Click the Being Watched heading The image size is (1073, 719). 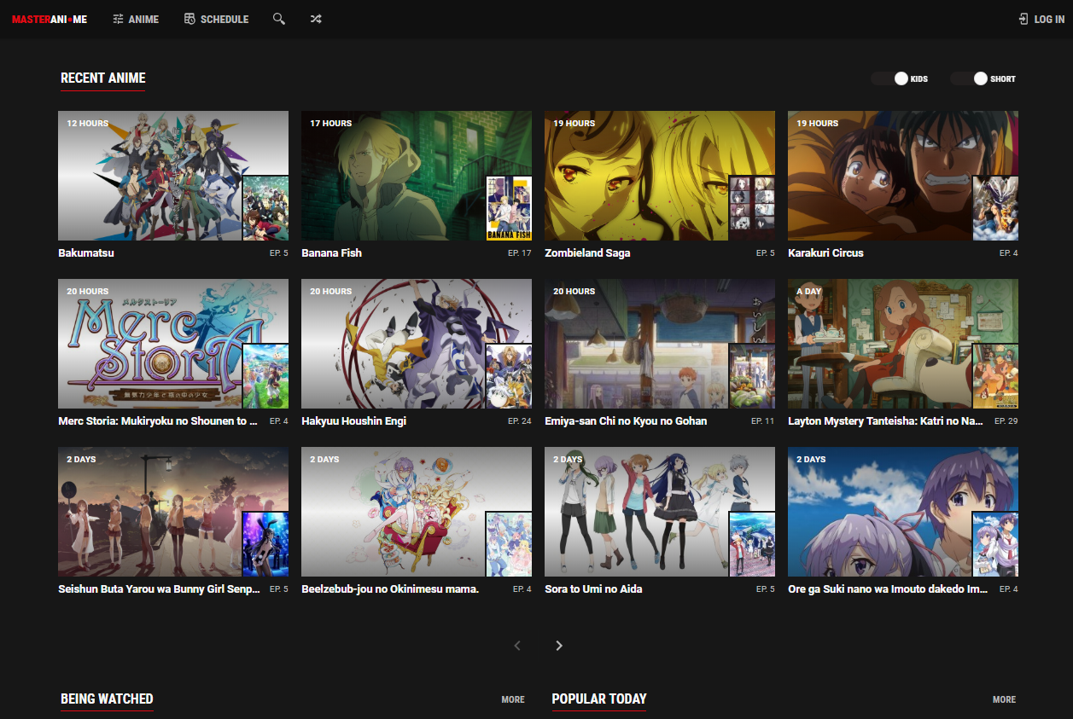pyautogui.click(x=107, y=699)
